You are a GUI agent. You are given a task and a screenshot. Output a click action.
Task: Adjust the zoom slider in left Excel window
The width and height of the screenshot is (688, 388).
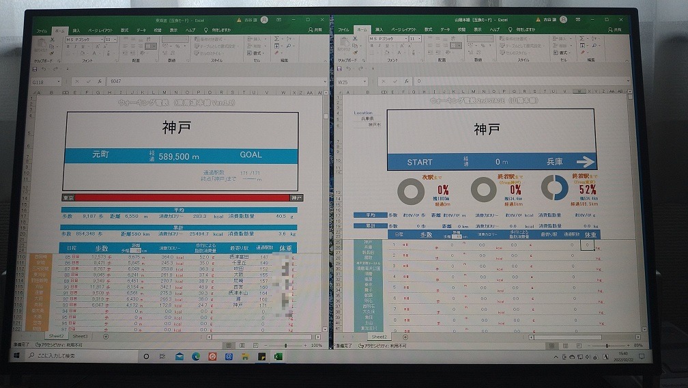click(x=285, y=346)
